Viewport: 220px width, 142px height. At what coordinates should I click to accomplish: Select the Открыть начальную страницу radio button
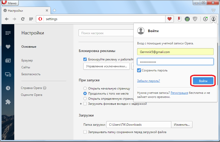click(85, 88)
